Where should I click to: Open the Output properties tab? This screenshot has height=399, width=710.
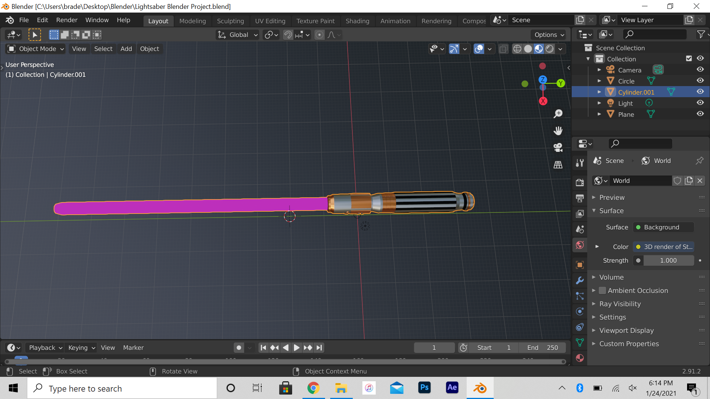click(580, 198)
